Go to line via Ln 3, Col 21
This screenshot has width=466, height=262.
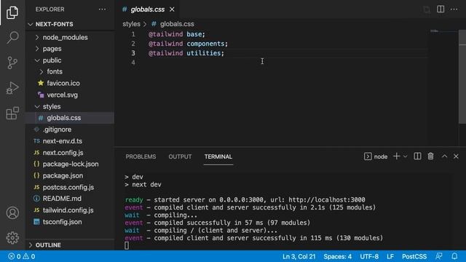click(299, 256)
